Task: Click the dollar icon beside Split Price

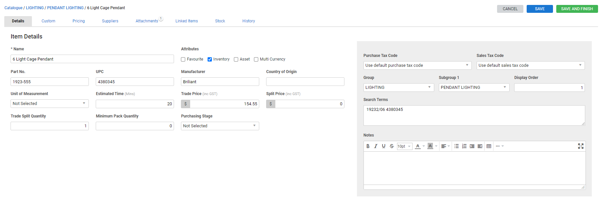Action: click(271, 104)
